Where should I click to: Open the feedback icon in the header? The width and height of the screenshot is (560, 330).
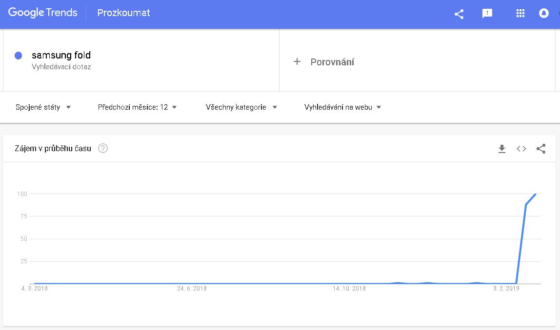[487, 14]
